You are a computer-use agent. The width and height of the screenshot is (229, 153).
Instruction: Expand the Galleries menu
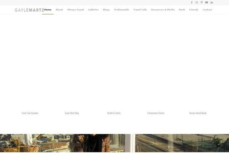click(x=93, y=10)
